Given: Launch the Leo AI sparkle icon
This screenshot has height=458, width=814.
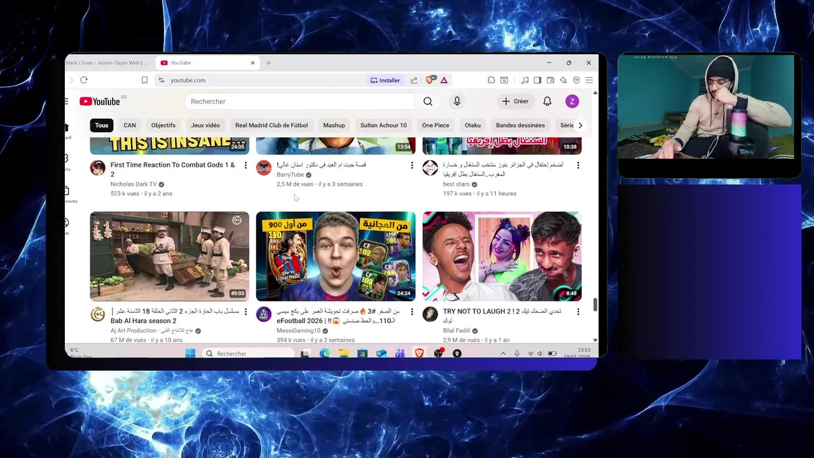Looking at the screenshot, I should [563, 80].
